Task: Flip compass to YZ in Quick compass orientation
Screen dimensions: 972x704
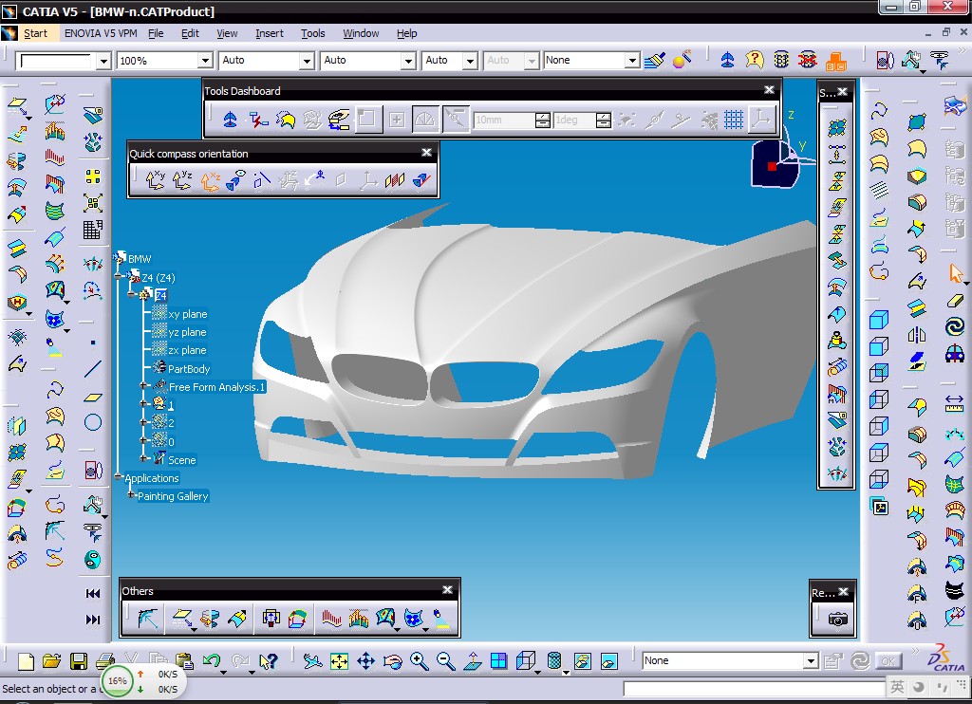Action: point(182,180)
